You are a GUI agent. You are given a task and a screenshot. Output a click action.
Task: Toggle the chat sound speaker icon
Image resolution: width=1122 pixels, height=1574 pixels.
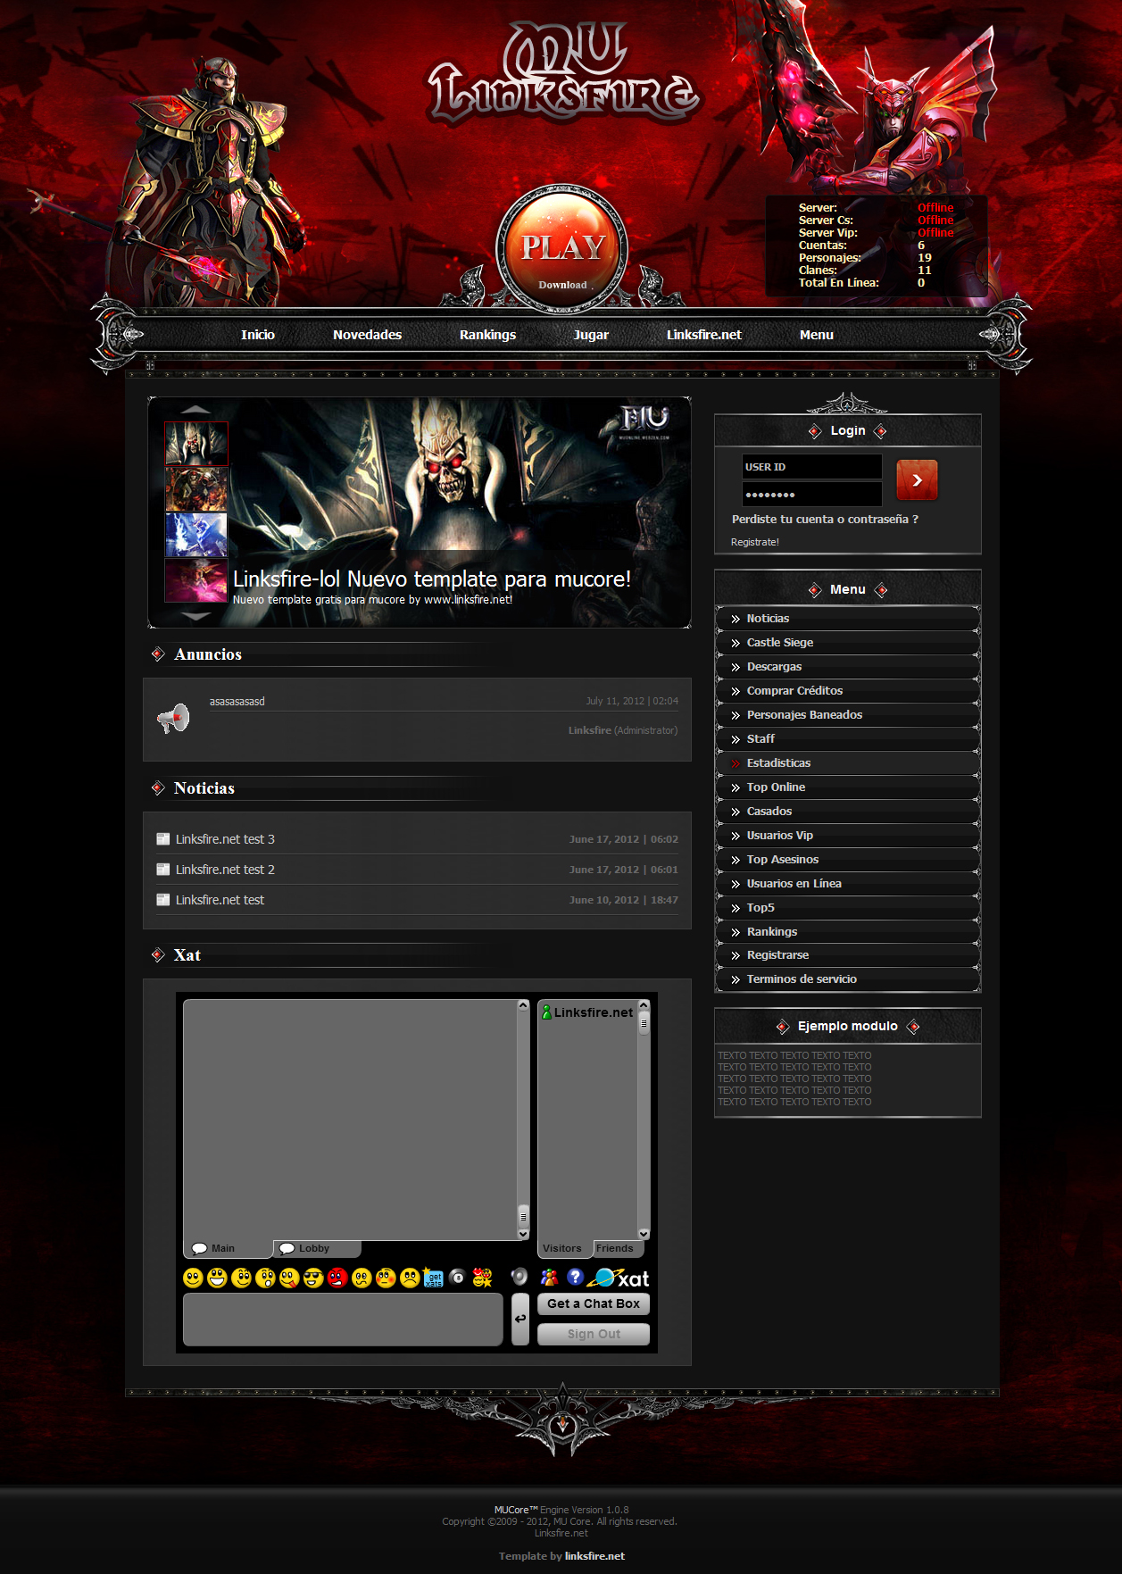click(x=519, y=1277)
